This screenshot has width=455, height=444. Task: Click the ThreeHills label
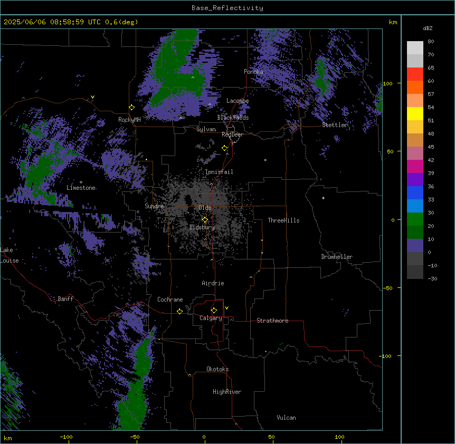coord(283,220)
